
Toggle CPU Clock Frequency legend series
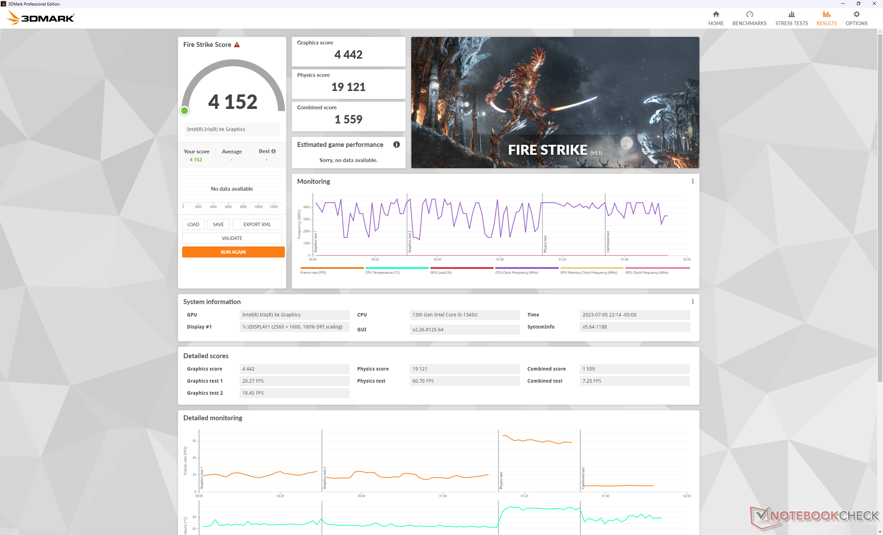[x=516, y=273]
